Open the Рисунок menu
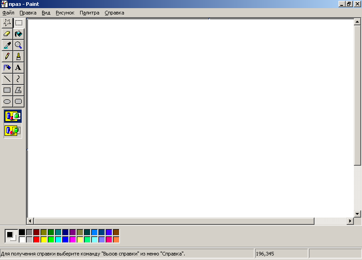This screenshot has width=362, height=260. tap(65, 13)
